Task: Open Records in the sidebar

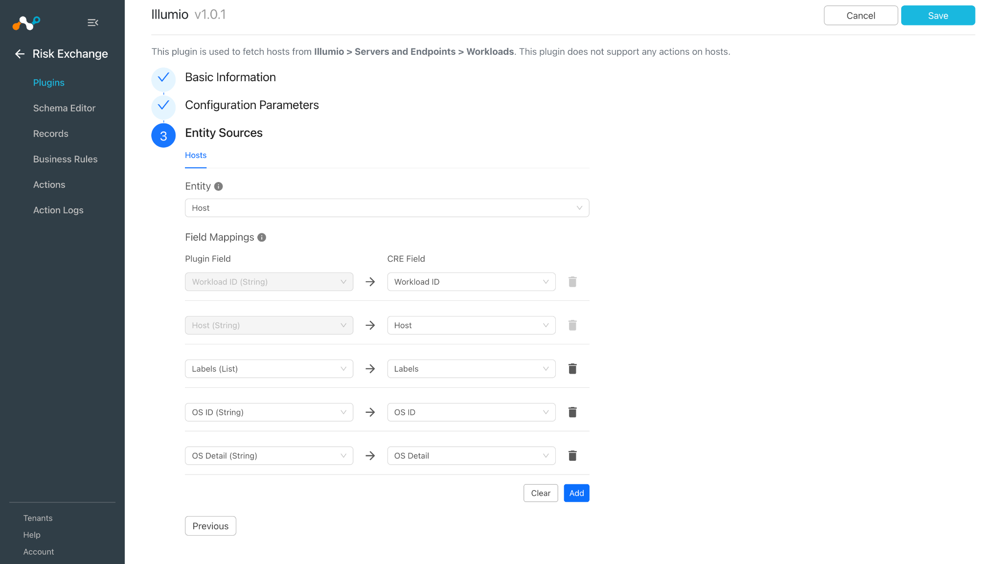Action: 51,134
